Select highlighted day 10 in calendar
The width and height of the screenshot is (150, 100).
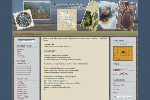(123, 52)
